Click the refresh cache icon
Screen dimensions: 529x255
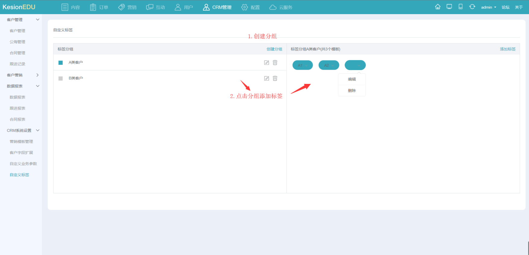point(472,7)
